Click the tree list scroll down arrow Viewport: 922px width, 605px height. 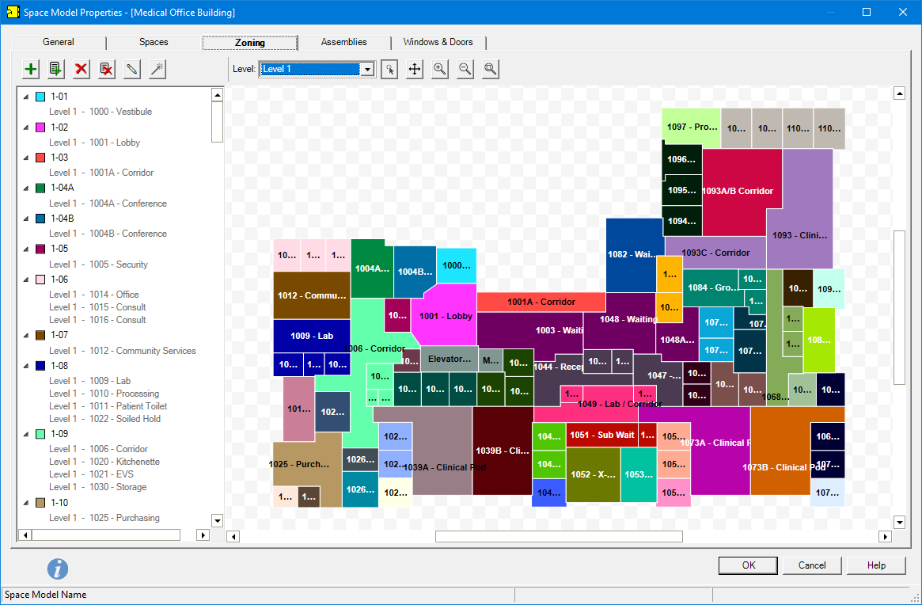click(x=217, y=520)
